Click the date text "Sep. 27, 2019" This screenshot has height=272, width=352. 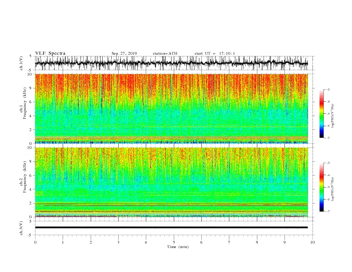coord(124,53)
